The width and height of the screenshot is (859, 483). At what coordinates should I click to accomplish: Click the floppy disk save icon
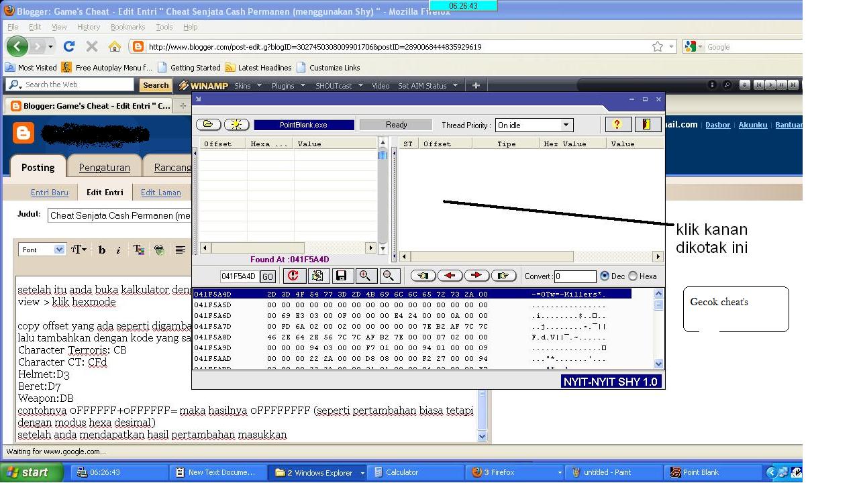(341, 276)
